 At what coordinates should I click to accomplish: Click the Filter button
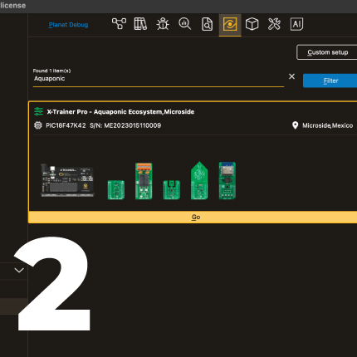[330, 81]
